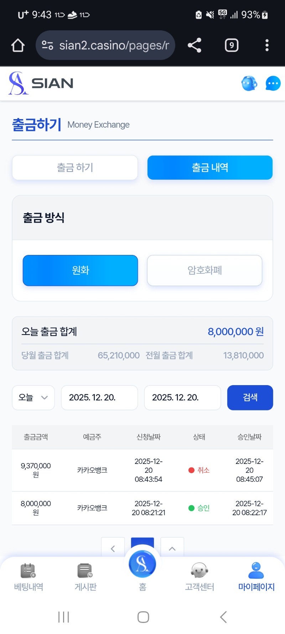Image resolution: width=285 pixels, height=634 pixels.
Task: Go to previous page with left chevron
Action: point(113,548)
